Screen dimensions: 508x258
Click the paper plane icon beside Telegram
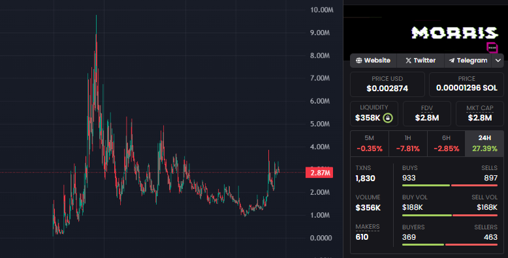pyautogui.click(x=452, y=61)
